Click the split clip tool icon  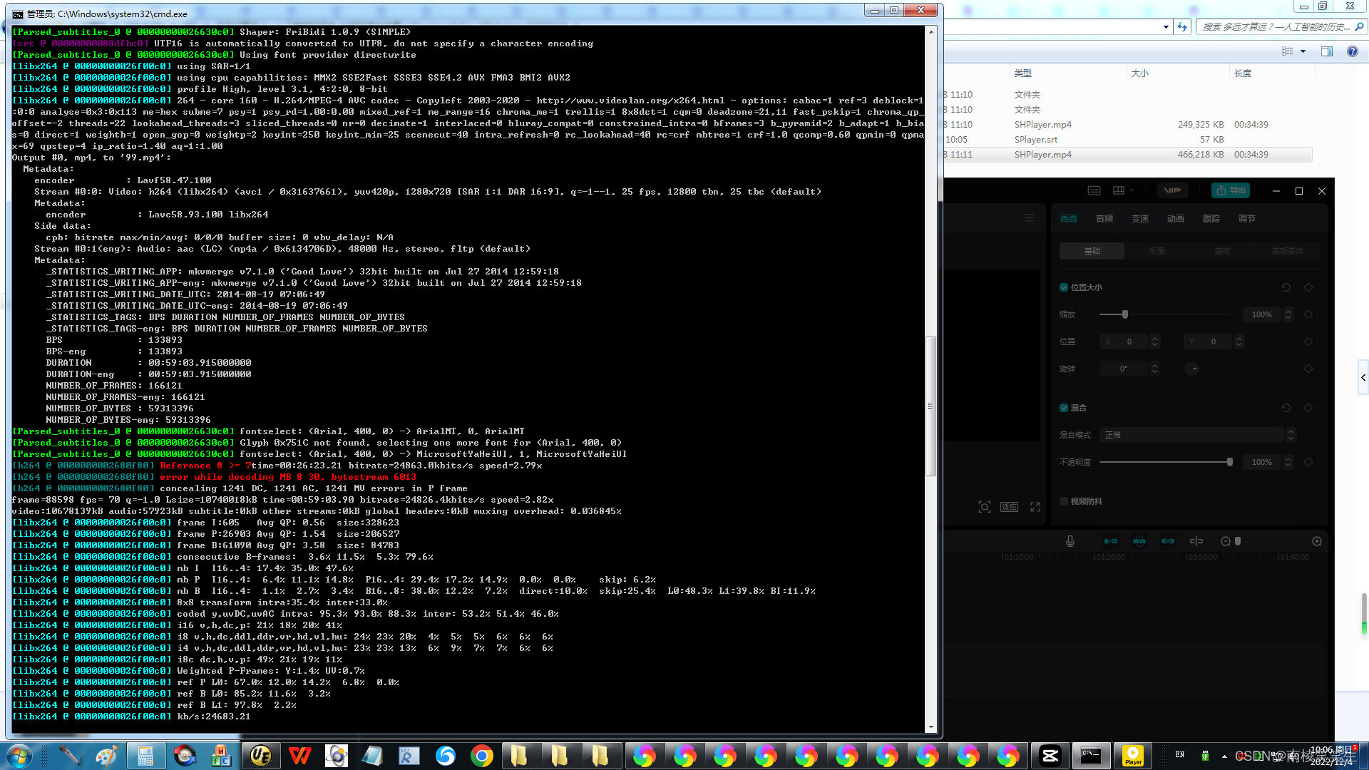(1197, 542)
